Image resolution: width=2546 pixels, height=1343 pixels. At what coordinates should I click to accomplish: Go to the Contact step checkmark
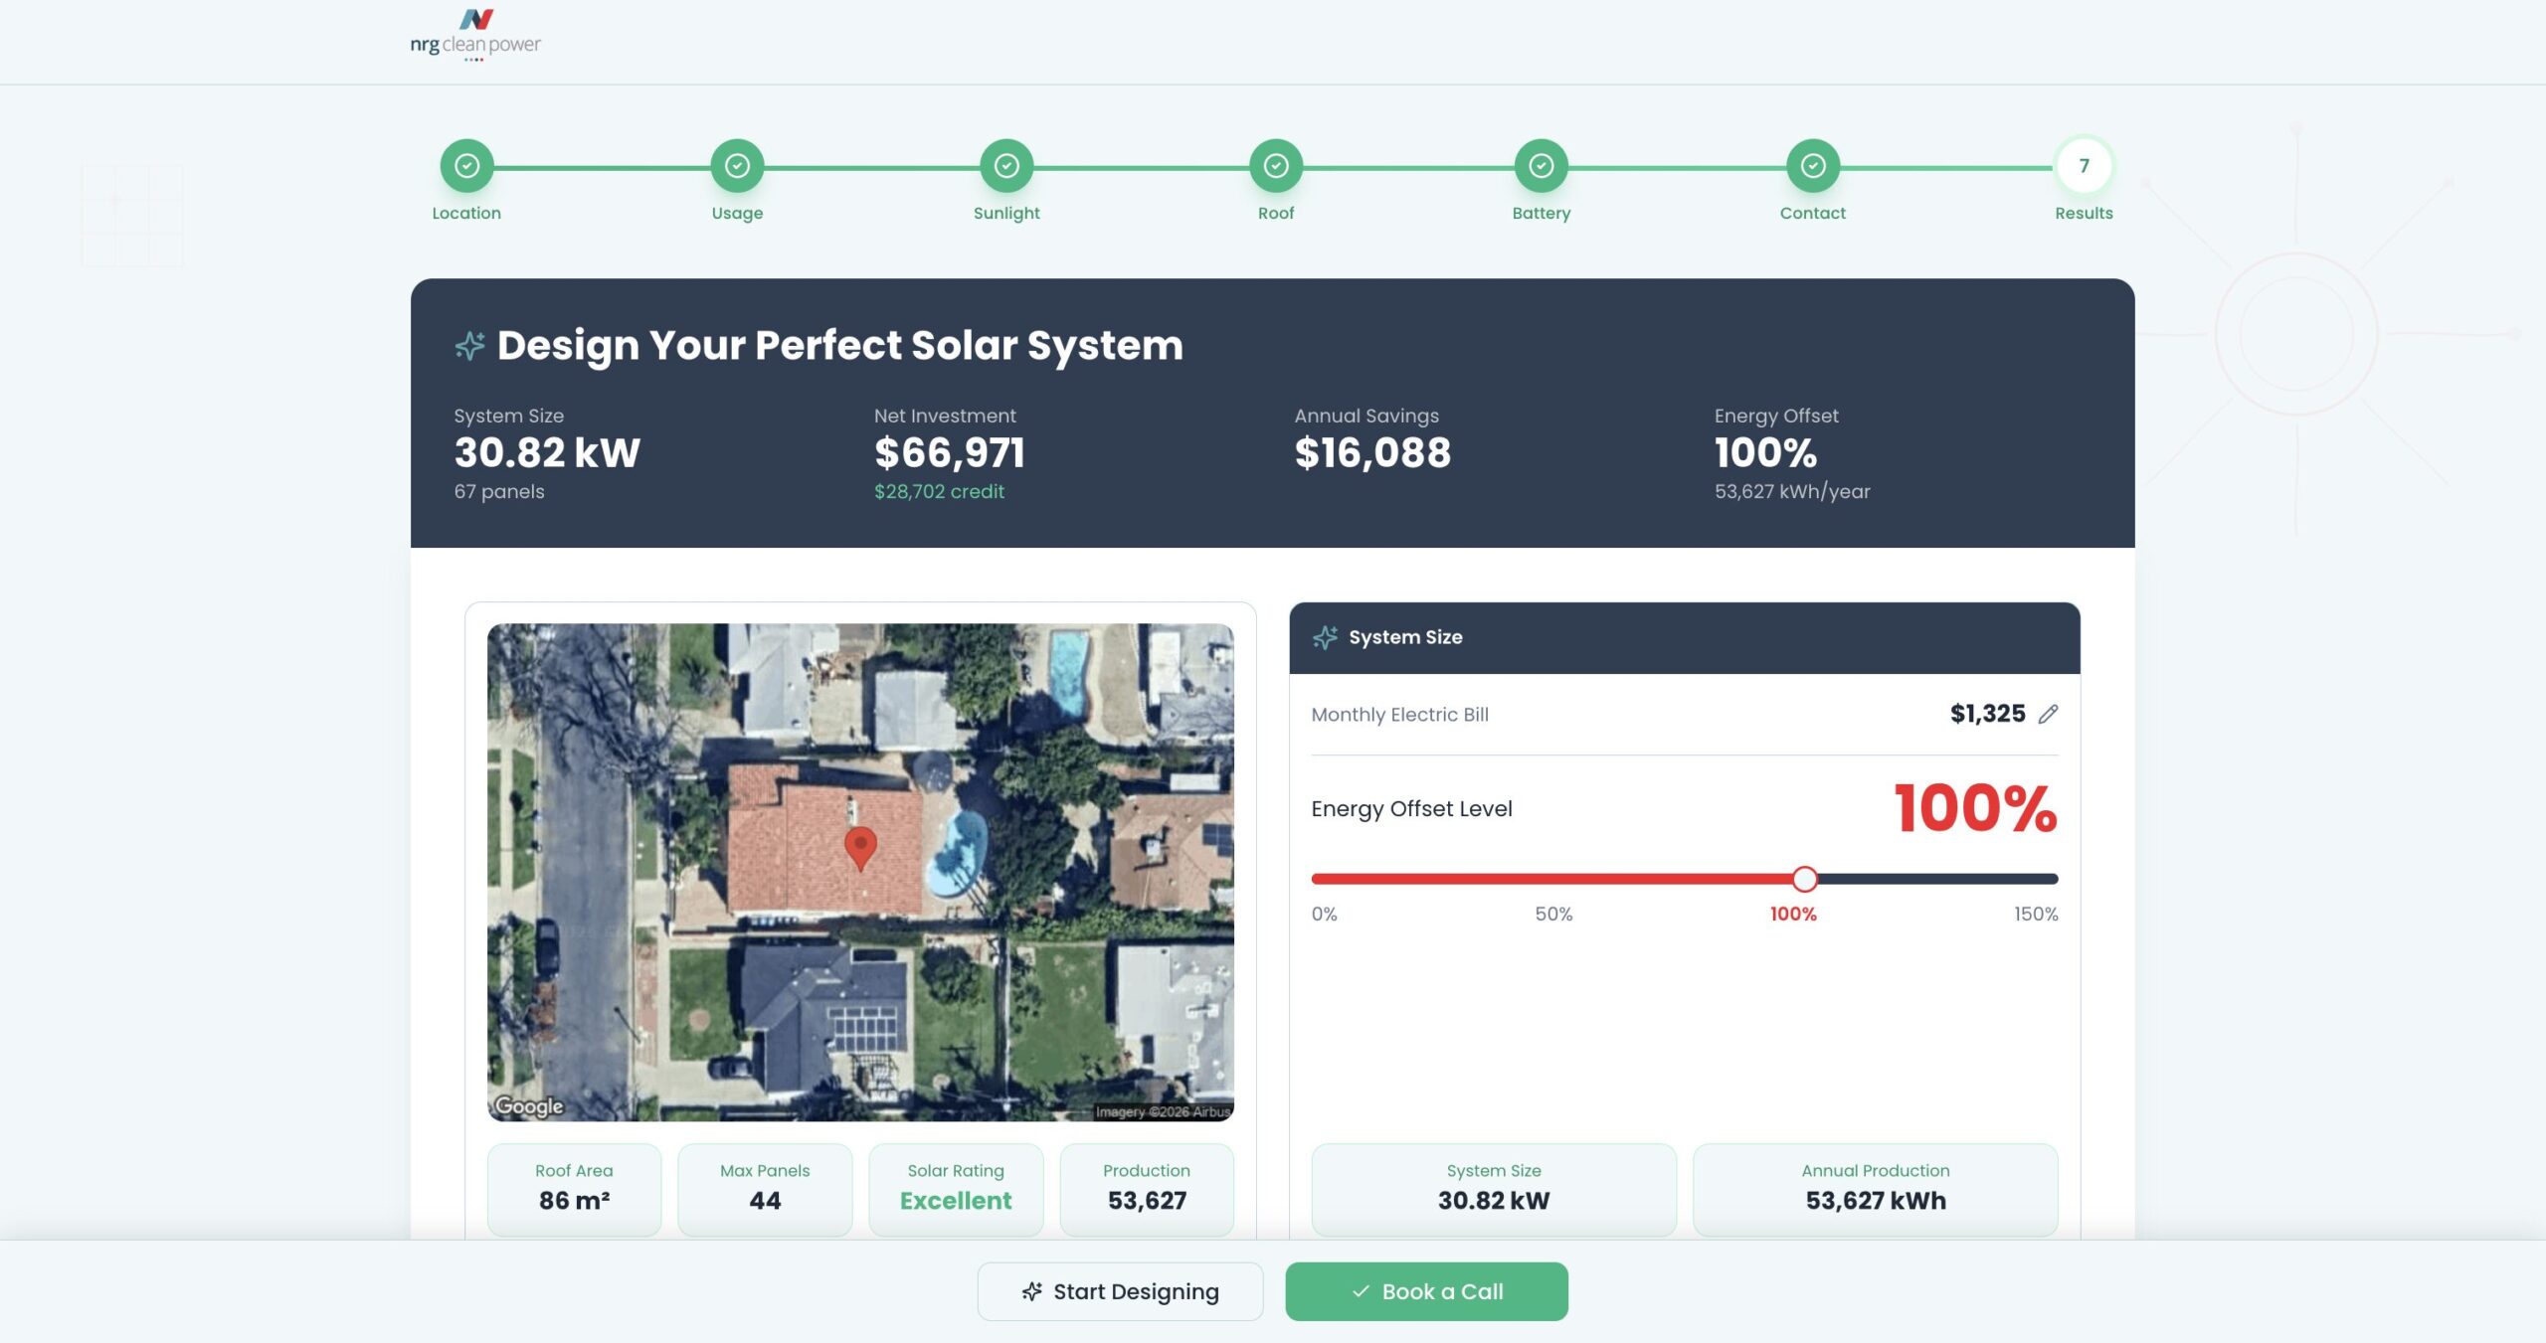(x=1813, y=166)
